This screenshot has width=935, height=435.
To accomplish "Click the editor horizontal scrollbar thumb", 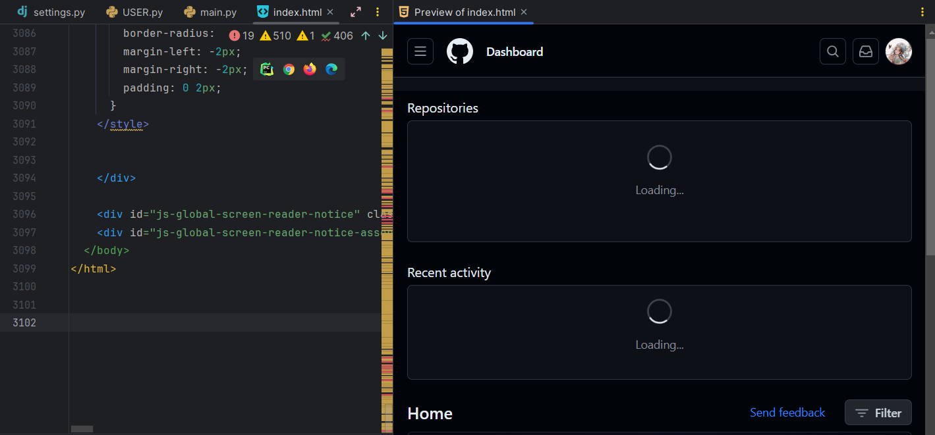I will click(82, 429).
